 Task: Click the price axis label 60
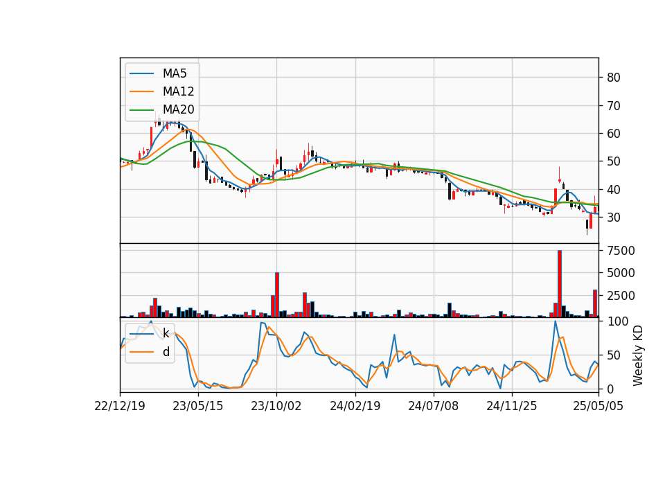coord(614,134)
